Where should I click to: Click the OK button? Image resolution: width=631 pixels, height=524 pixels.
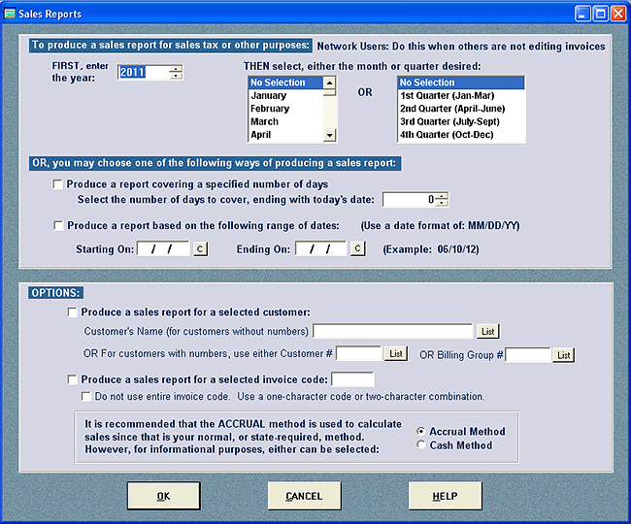pos(164,496)
